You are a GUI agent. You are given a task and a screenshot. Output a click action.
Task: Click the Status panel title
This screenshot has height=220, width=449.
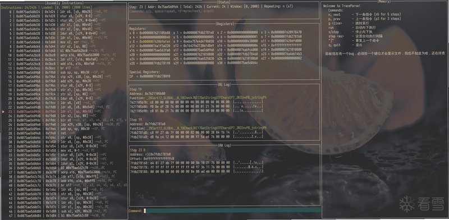pyautogui.click(x=224, y=2)
